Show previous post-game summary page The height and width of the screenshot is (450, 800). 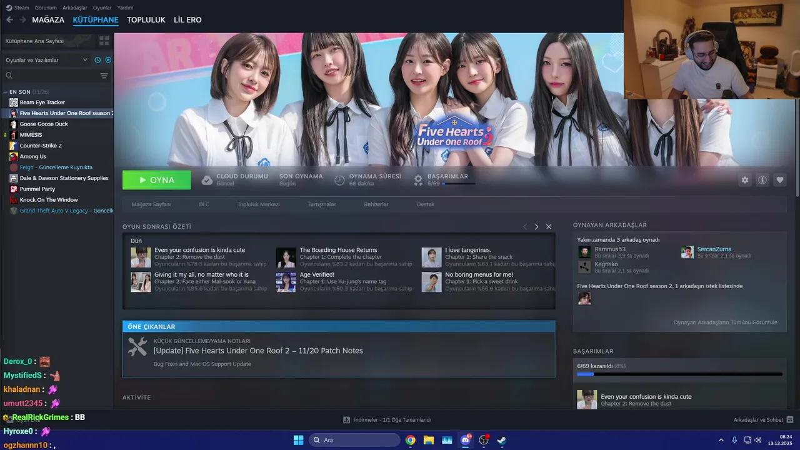[525, 226]
